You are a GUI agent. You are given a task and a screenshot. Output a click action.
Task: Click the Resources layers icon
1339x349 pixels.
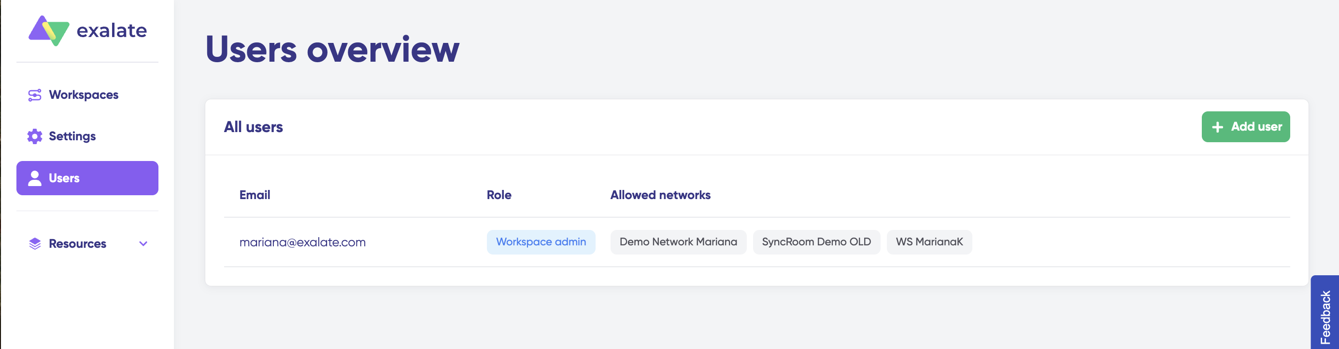tap(35, 244)
